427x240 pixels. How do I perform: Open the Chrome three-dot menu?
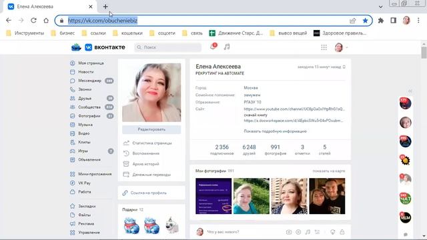pos(418,21)
